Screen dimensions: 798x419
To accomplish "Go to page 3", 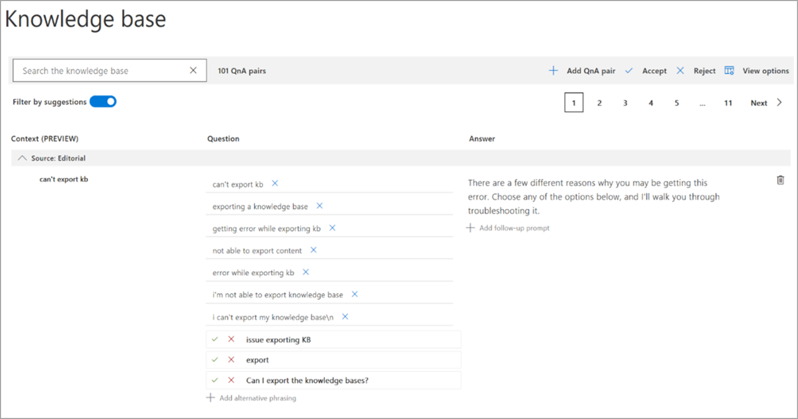I will click(x=625, y=103).
